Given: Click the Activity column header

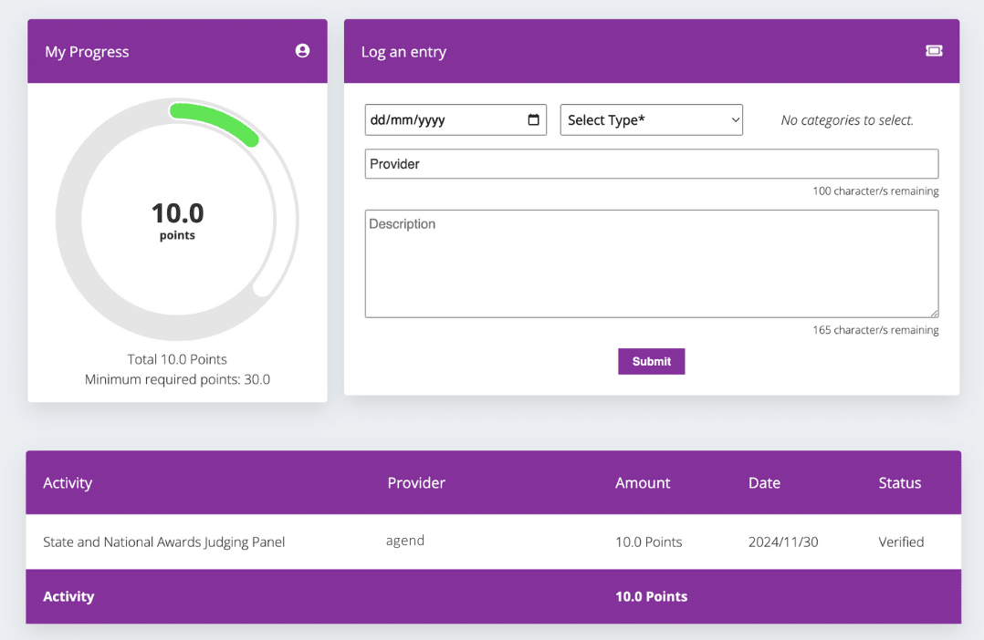Looking at the screenshot, I should pos(68,483).
